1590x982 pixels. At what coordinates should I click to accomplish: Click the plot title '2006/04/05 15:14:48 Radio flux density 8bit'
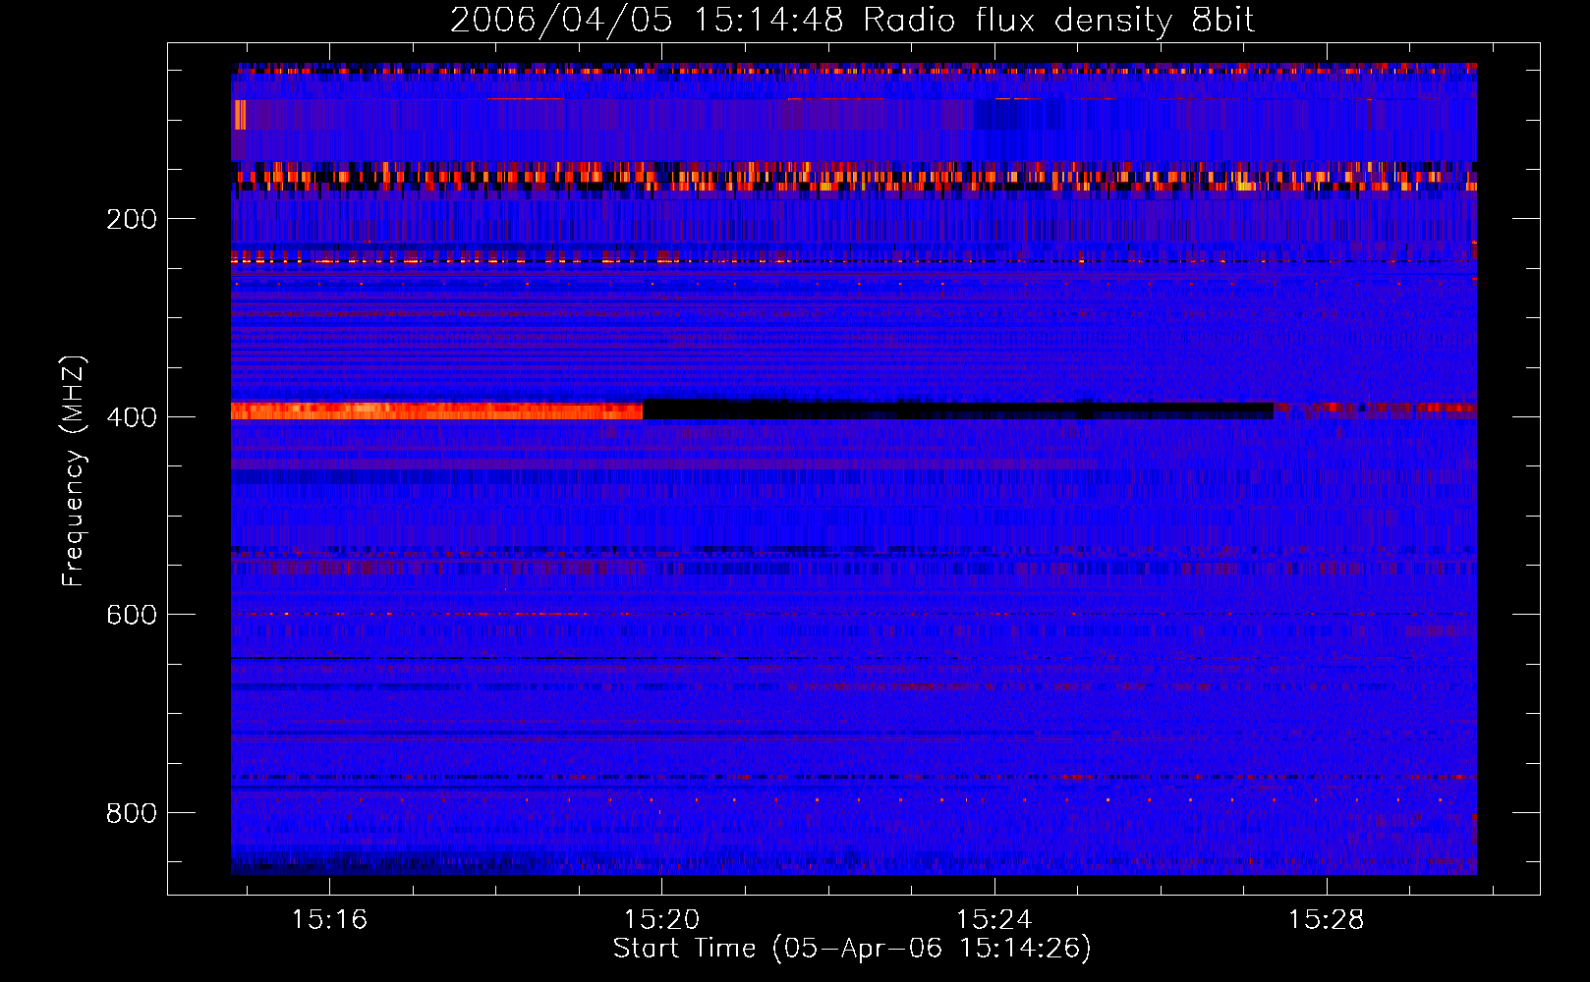point(852,21)
